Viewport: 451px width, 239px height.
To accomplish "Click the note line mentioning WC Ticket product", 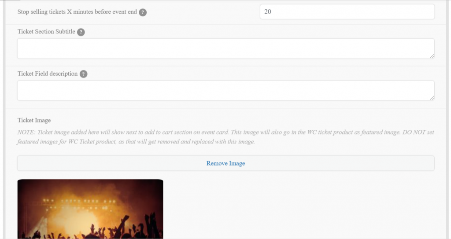I will point(136,142).
